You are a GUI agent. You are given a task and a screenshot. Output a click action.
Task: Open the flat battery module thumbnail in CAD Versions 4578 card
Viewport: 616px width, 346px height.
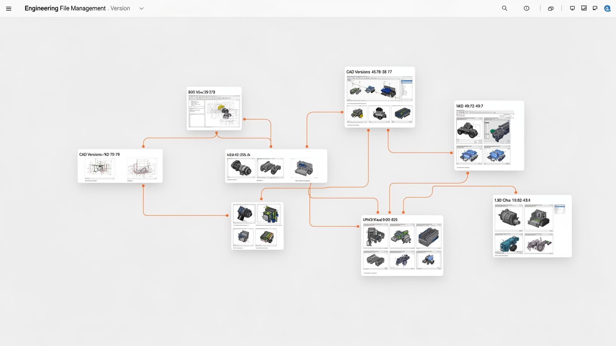coord(402,113)
